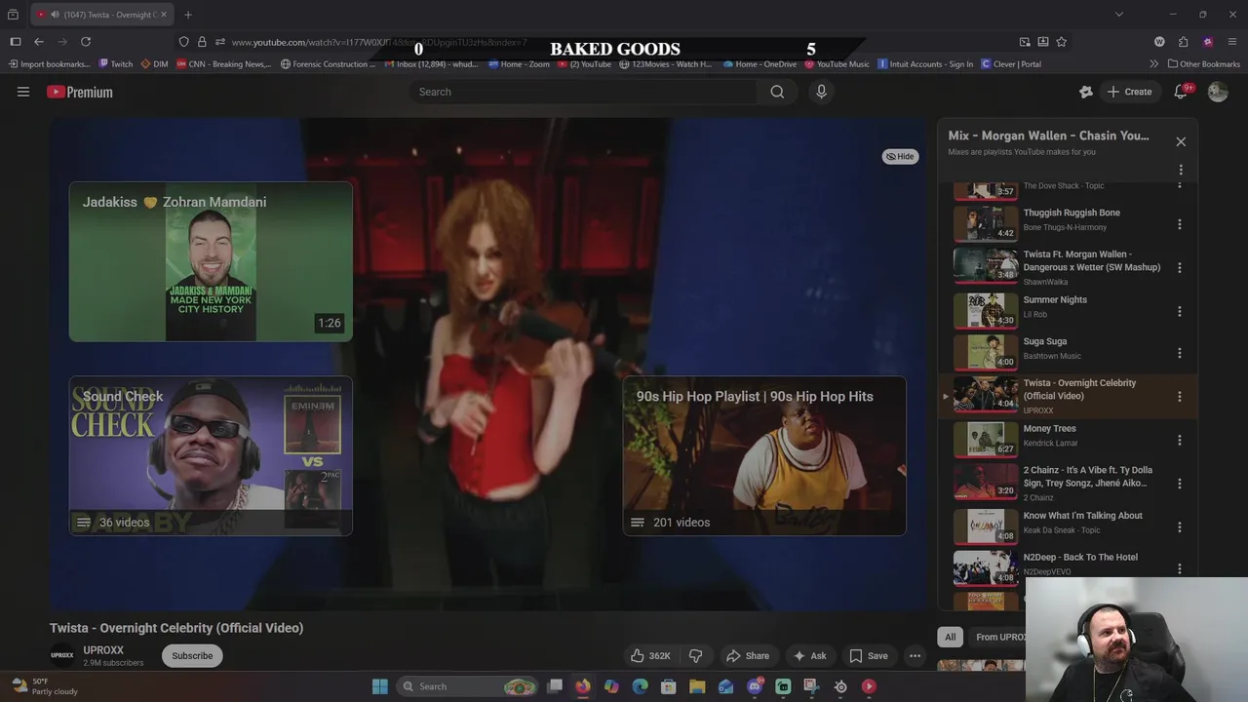Viewport: 1248px width, 702px height.
Task: Open Mix playlist header options menu
Action: click(1181, 170)
